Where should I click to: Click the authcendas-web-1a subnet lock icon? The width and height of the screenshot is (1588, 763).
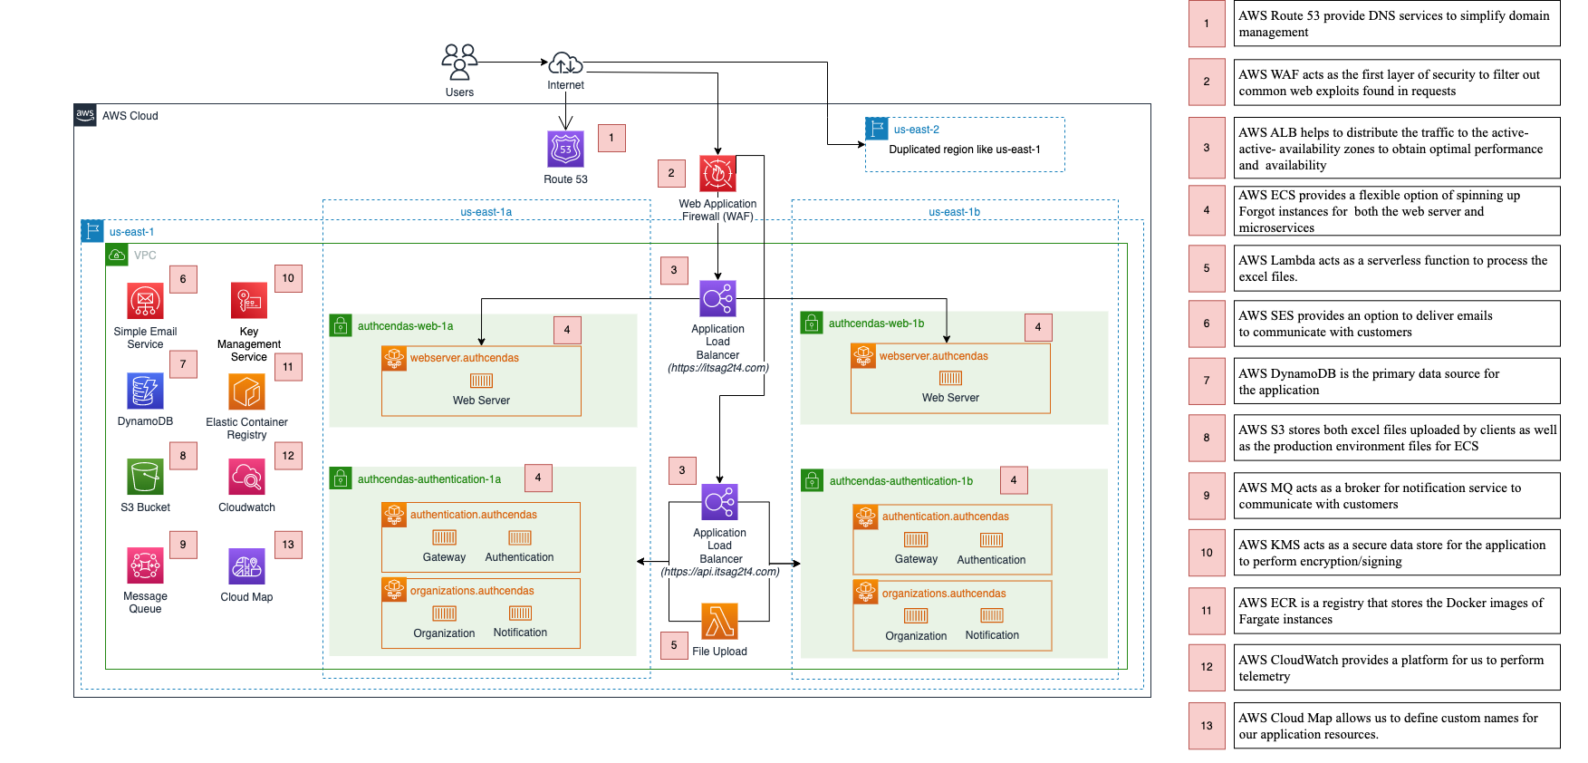coord(341,325)
